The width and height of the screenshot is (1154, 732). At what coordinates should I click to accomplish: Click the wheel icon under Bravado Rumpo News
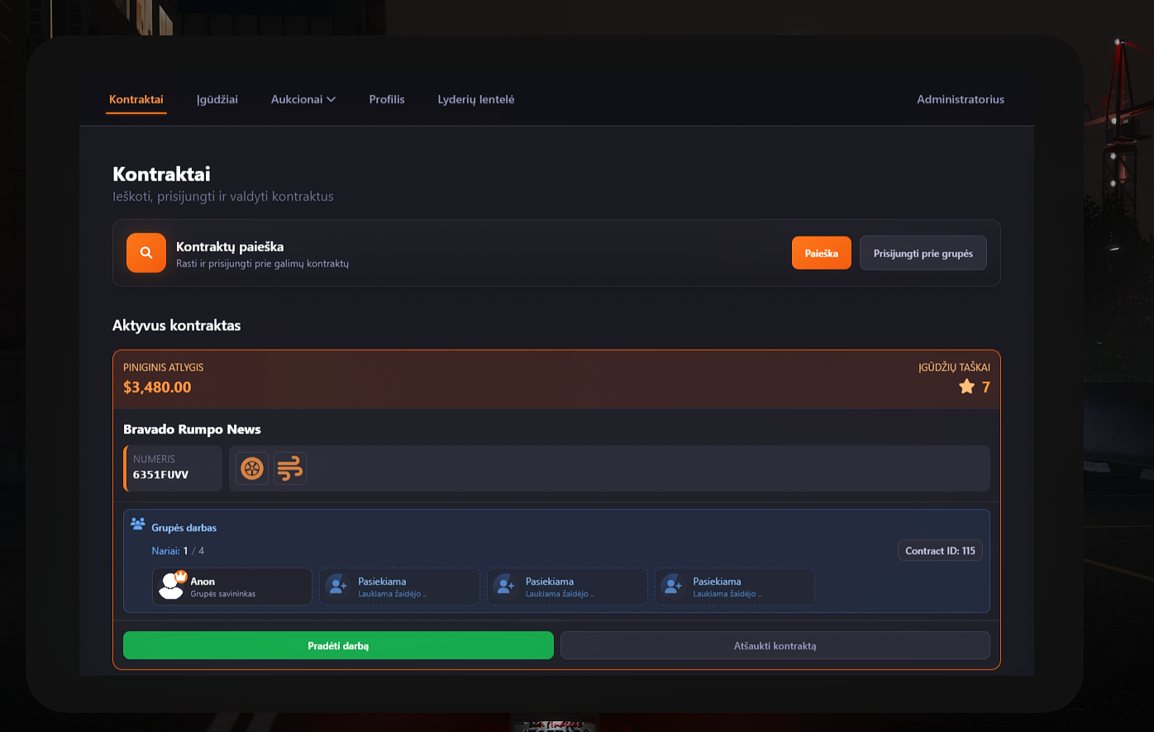[252, 468]
